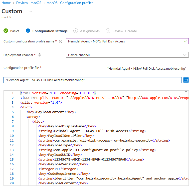Open the Review + create step
This screenshot has height=188, width=191.
pos(125,31)
